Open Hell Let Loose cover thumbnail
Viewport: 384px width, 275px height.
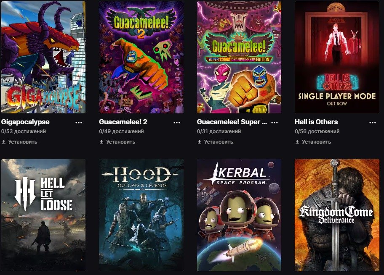tap(43, 215)
